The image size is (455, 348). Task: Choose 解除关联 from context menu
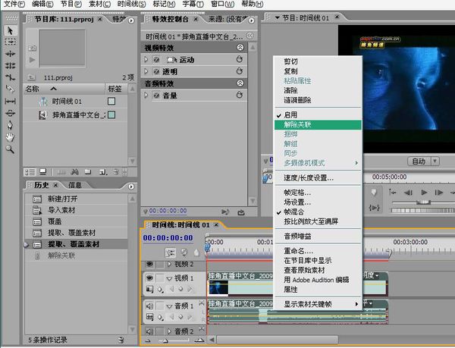pyautogui.click(x=297, y=124)
